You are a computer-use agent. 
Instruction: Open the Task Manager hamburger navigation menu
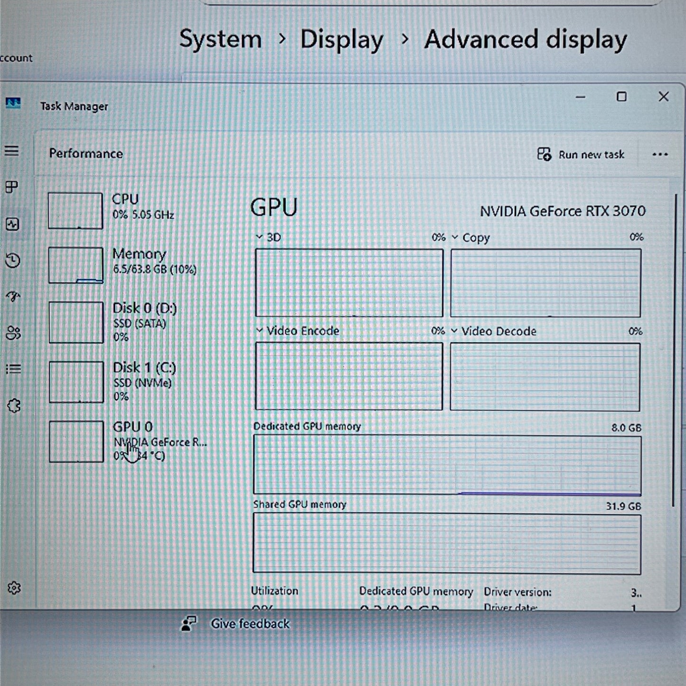click(x=12, y=151)
